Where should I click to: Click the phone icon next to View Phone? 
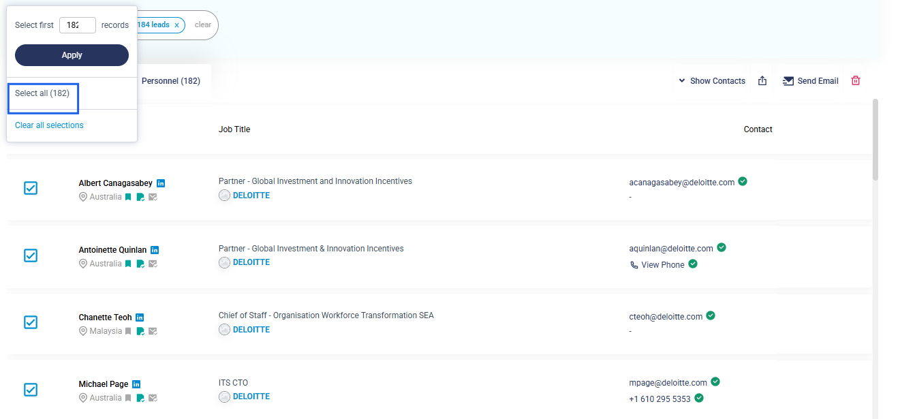(x=634, y=265)
